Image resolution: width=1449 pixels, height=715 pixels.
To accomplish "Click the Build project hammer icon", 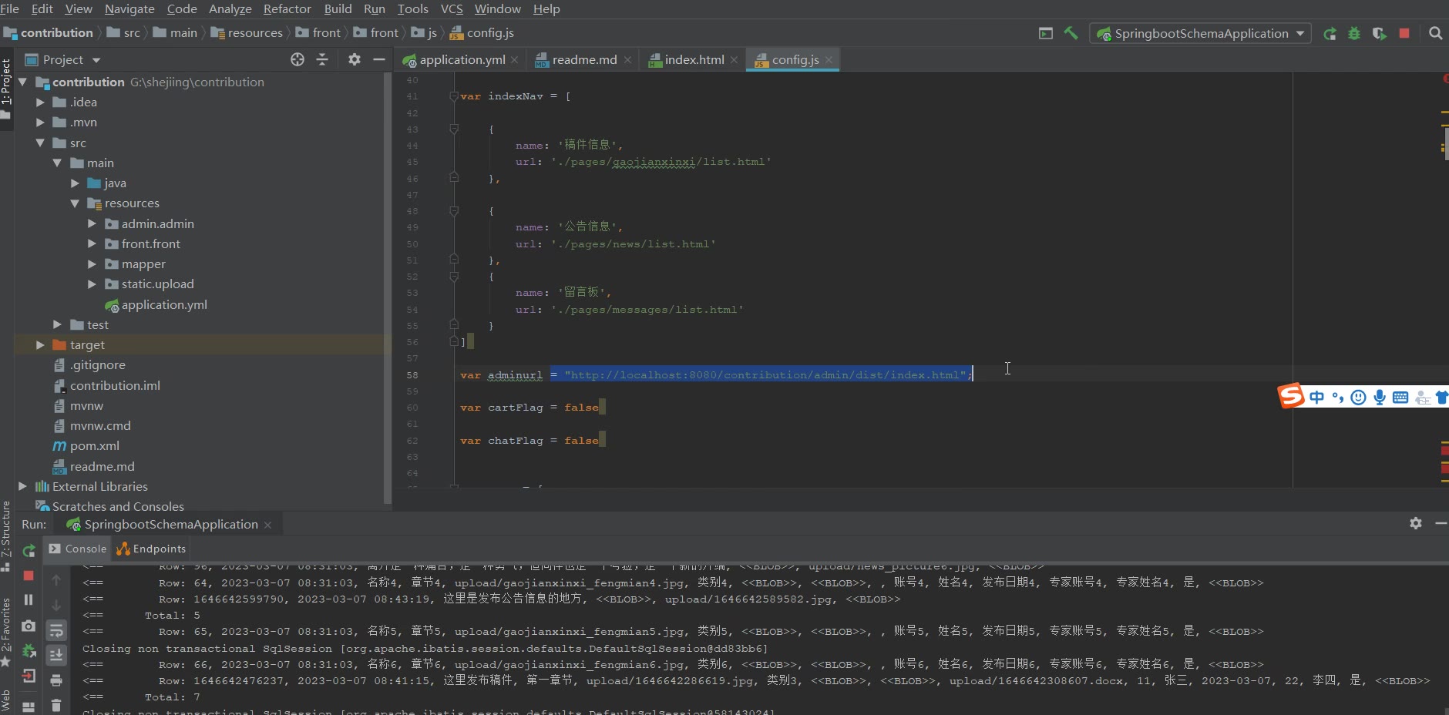I will [x=1071, y=33].
